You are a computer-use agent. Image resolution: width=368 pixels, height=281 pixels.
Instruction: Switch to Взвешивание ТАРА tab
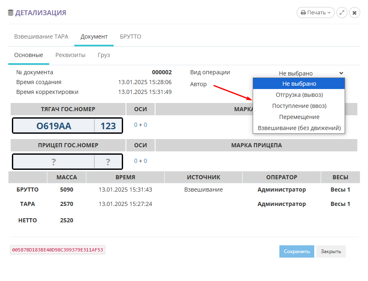[x=41, y=37]
